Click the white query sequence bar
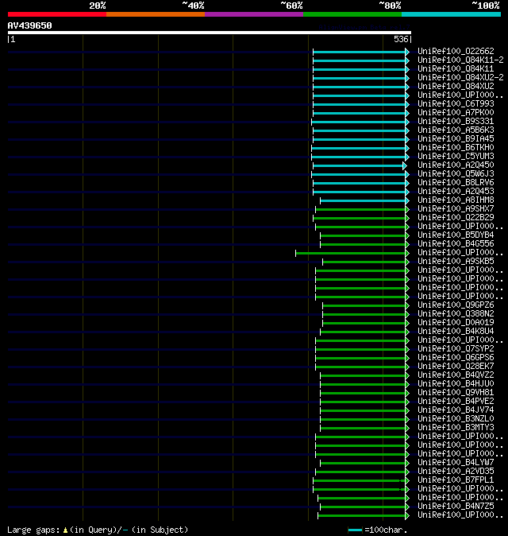This screenshot has height=536, width=508. 210,33
